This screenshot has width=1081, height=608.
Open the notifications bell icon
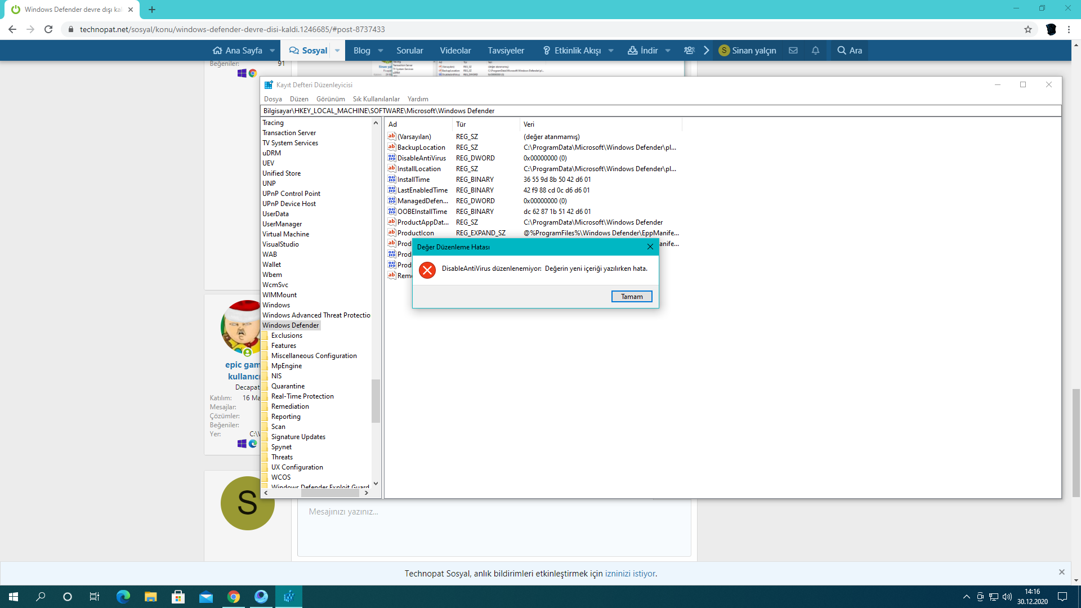[815, 51]
